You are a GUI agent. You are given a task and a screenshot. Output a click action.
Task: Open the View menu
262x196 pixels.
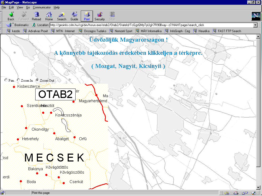[x=20, y=7]
